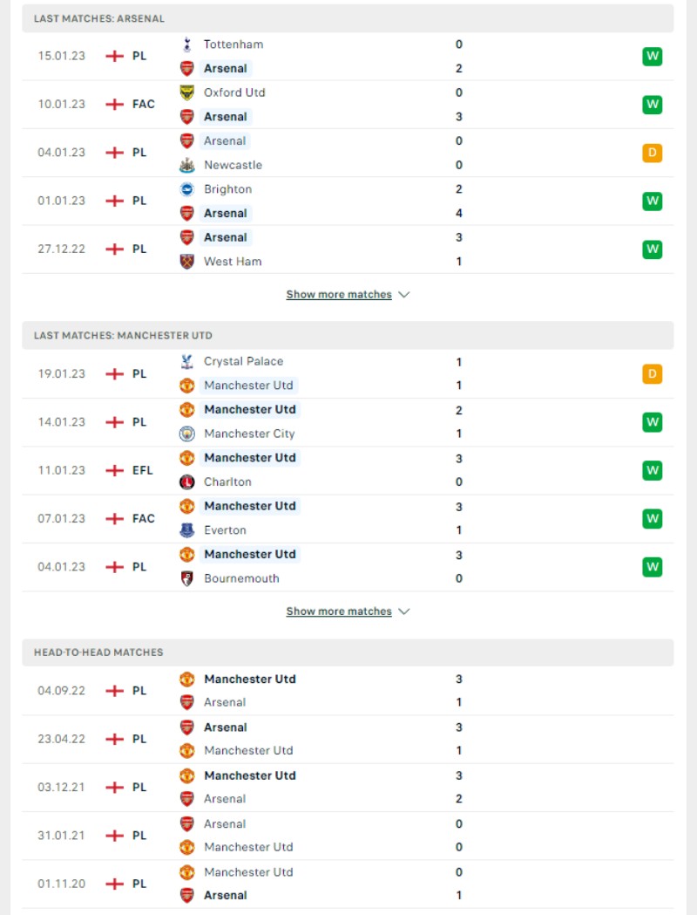Click the Manchester City club crest
Image resolution: width=697 pixels, height=915 pixels.
pos(186,434)
